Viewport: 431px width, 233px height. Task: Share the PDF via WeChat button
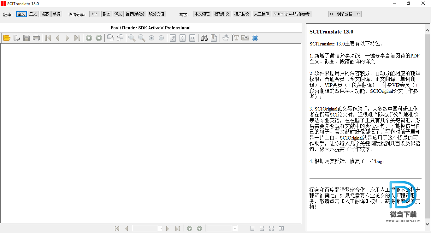coord(95,14)
